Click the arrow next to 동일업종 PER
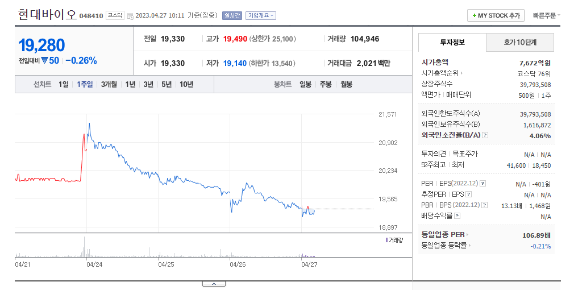This screenshot has height=290, width=574. click(468, 235)
